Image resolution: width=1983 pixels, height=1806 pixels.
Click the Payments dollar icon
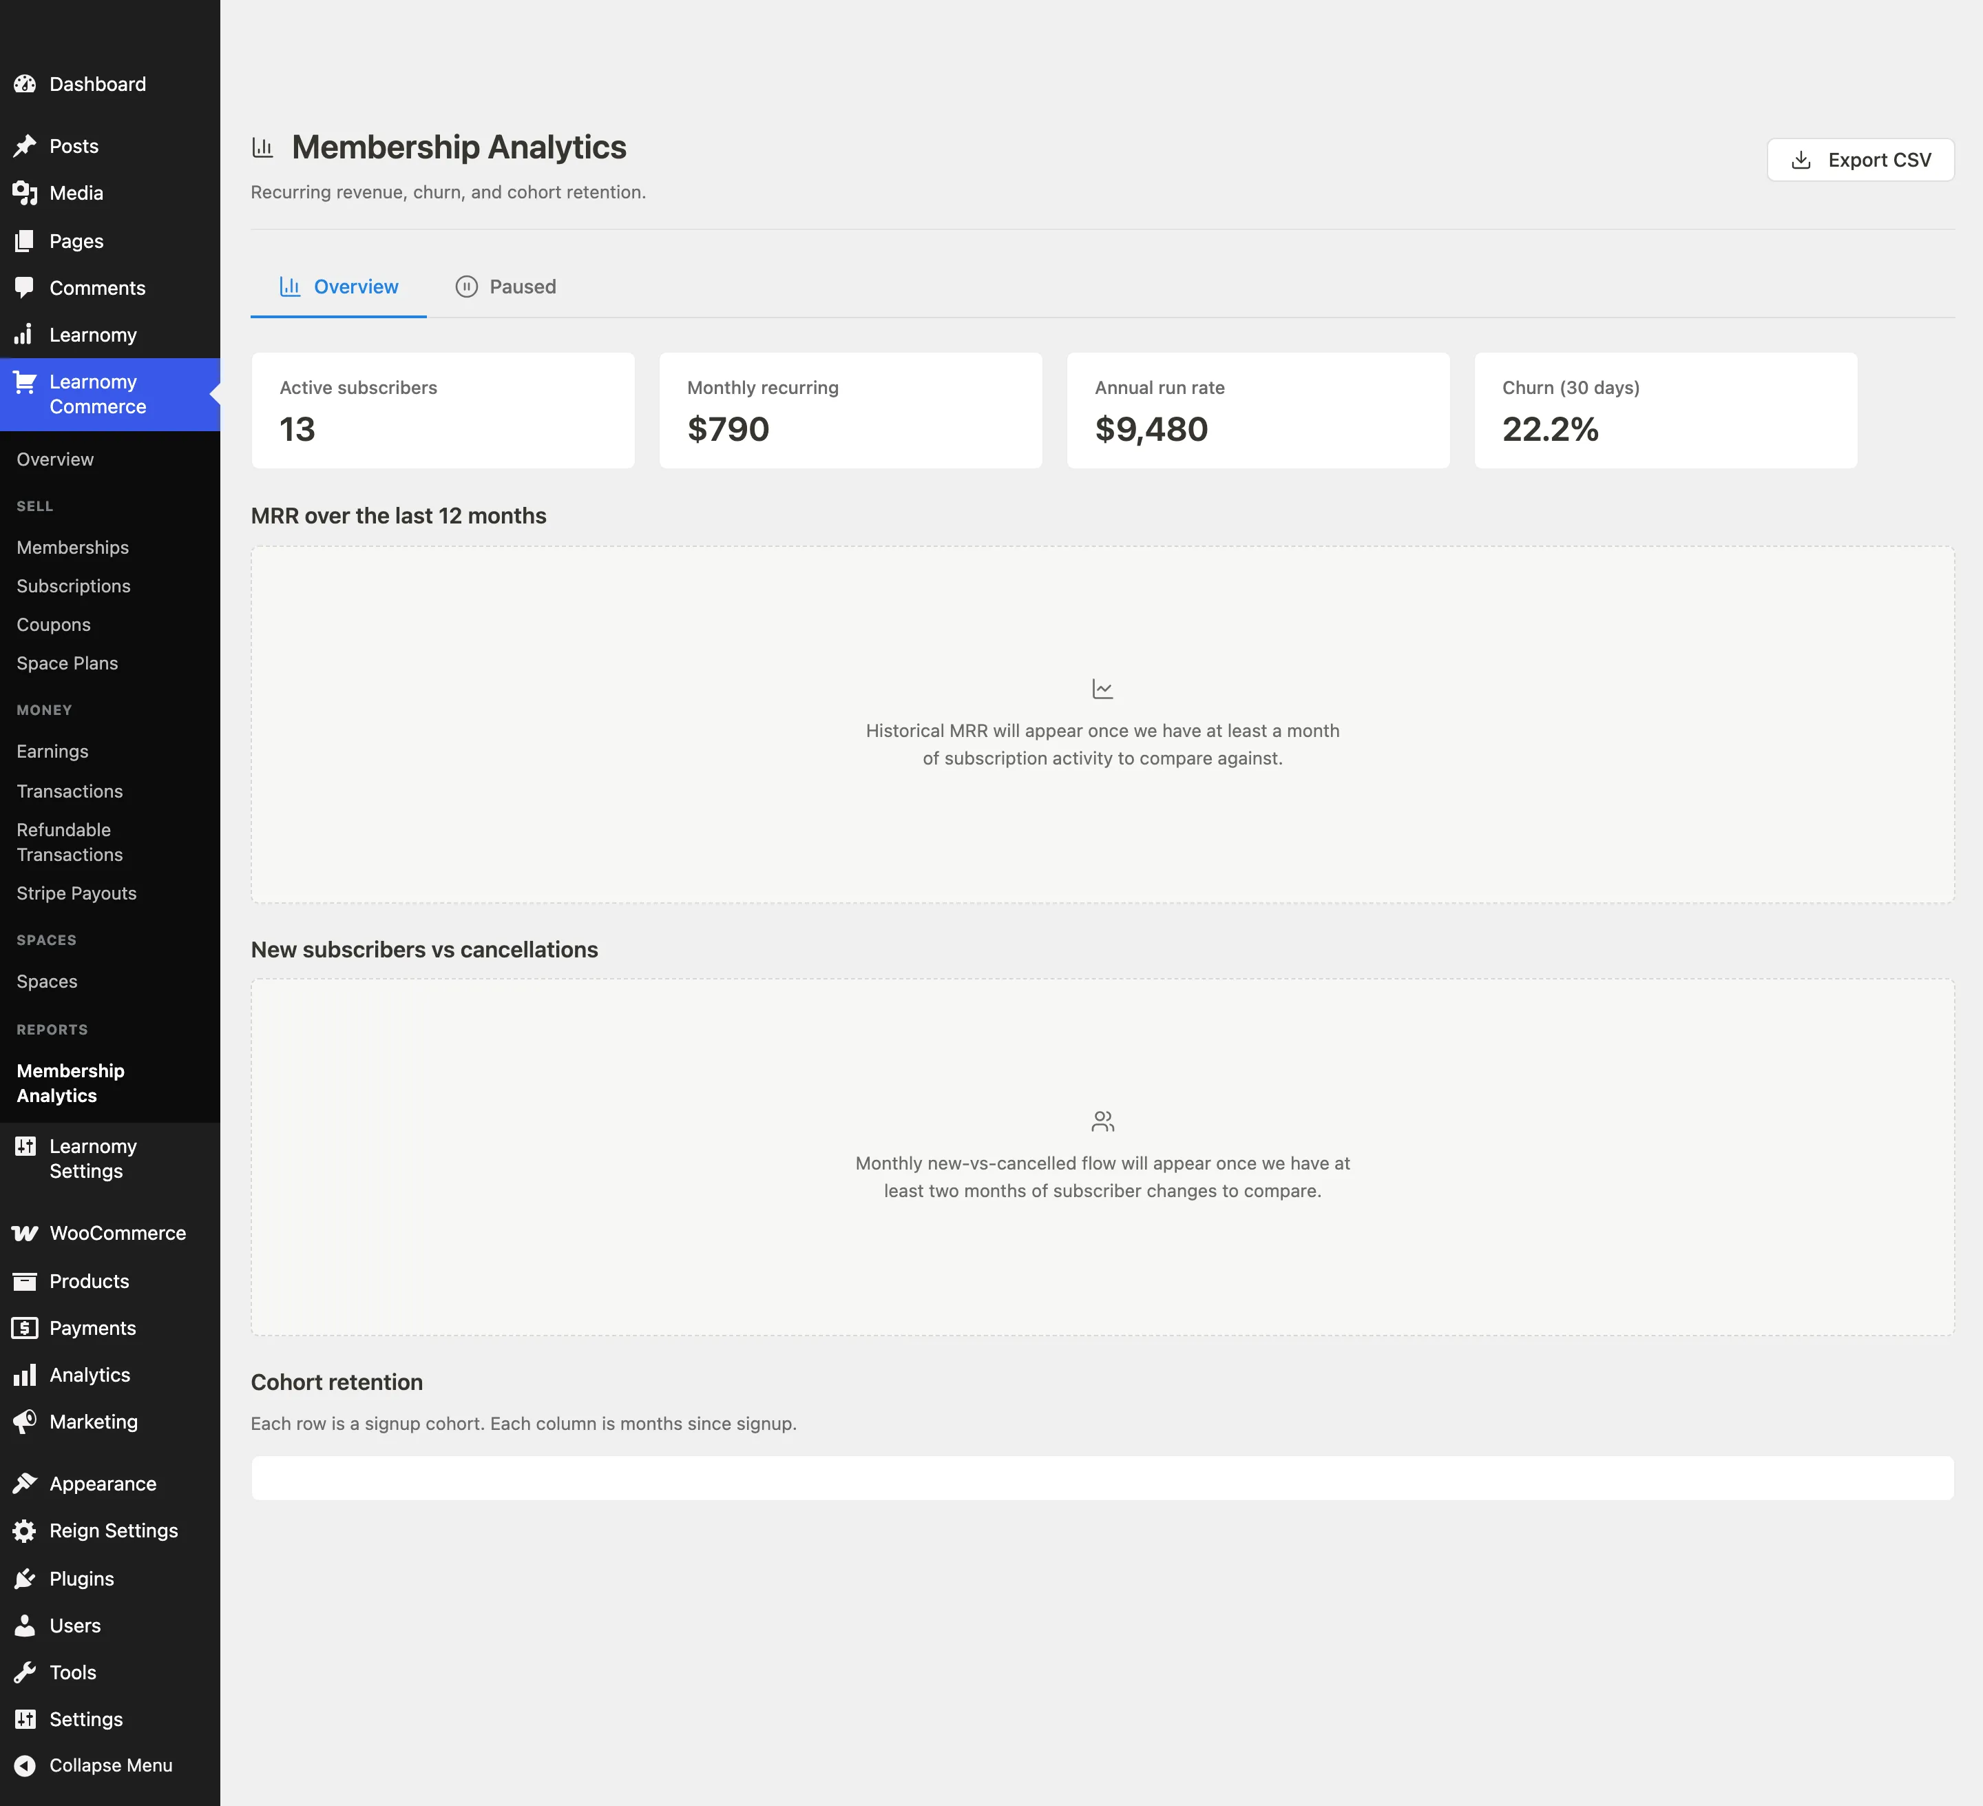[25, 1328]
